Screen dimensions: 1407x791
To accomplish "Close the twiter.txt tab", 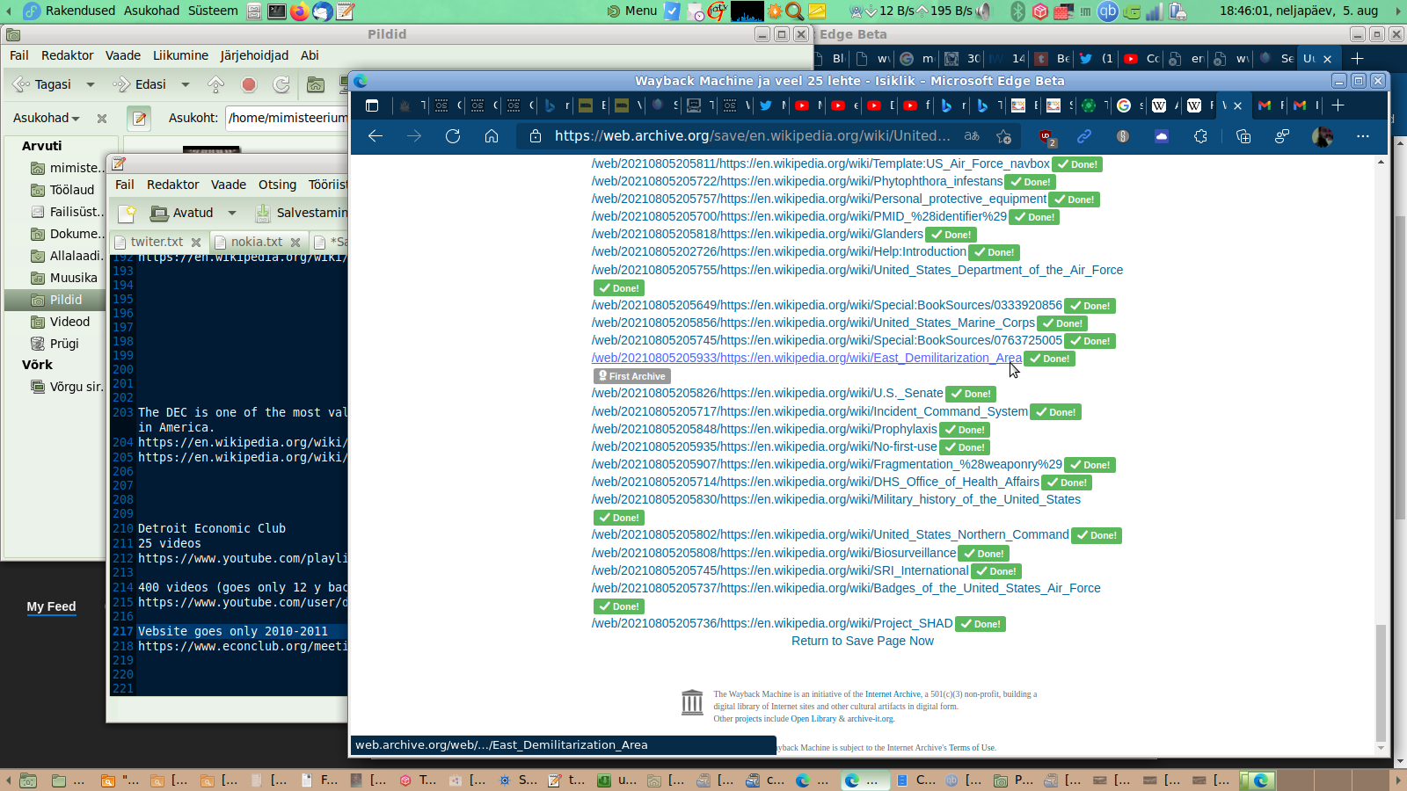I will [x=196, y=243].
